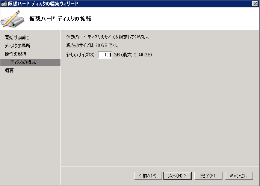Click the GB (最大: 2040 GB) label
Viewport: 260px width, 186px height.
(x=133, y=55)
